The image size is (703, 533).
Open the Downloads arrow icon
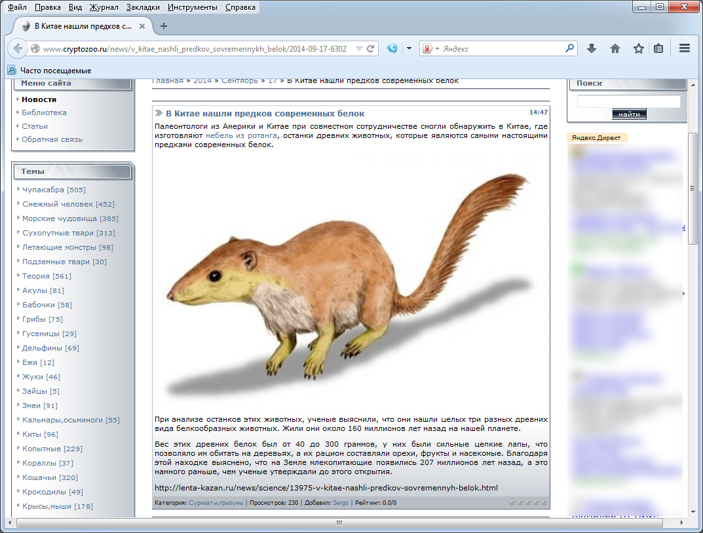click(592, 48)
